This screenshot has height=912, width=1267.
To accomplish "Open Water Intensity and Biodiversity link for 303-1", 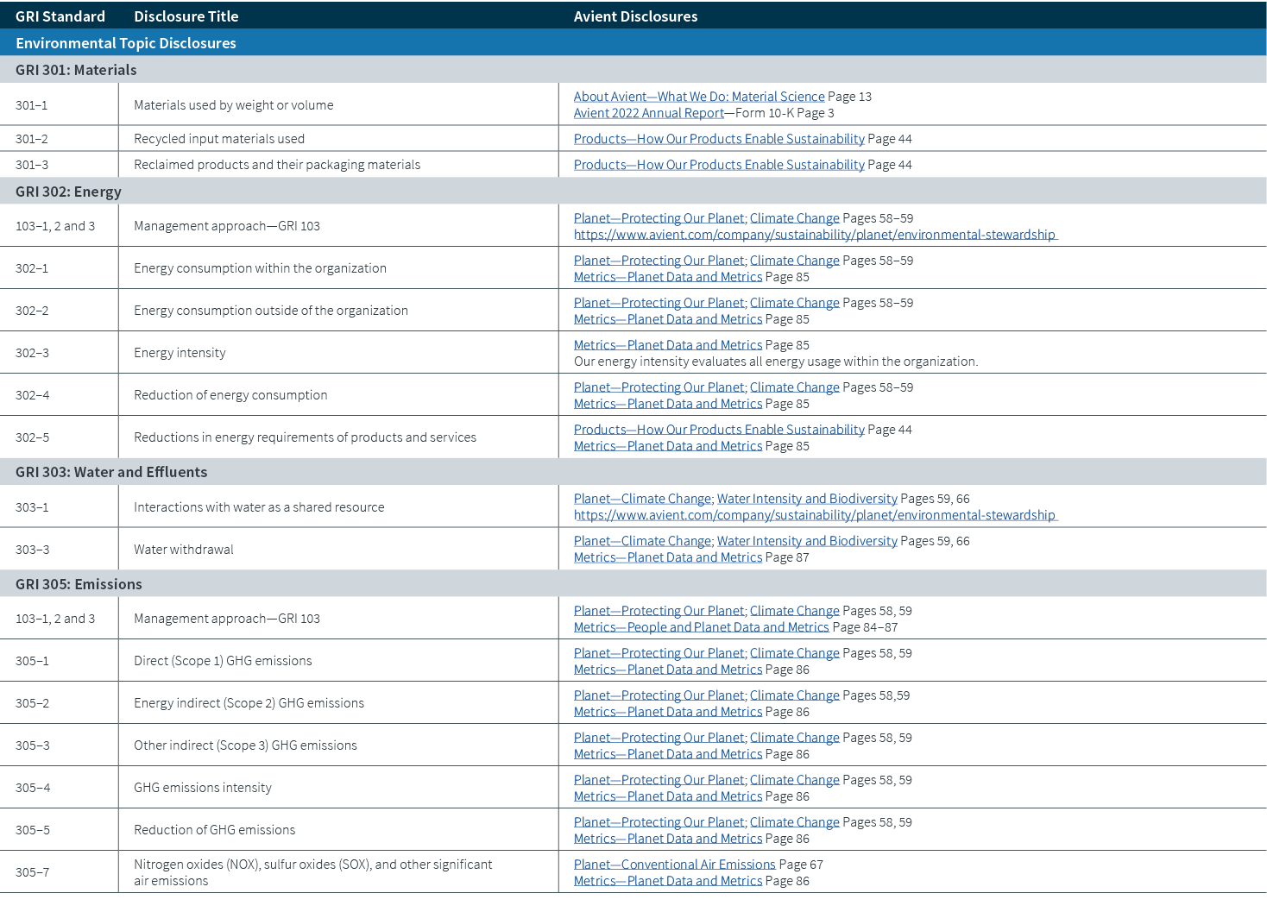I will [807, 498].
